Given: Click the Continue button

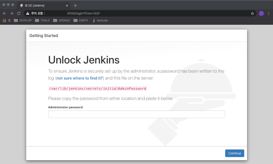Looking at the screenshot, I should 235,153.
